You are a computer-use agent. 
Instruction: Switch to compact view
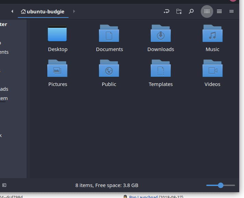pyautogui.click(x=231, y=11)
